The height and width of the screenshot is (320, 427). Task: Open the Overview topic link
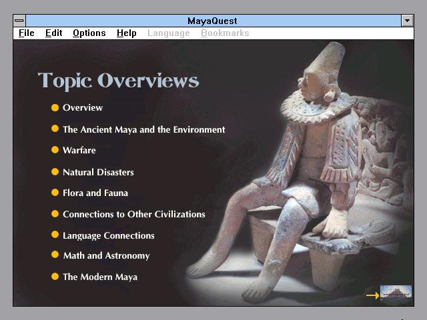coord(83,107)
